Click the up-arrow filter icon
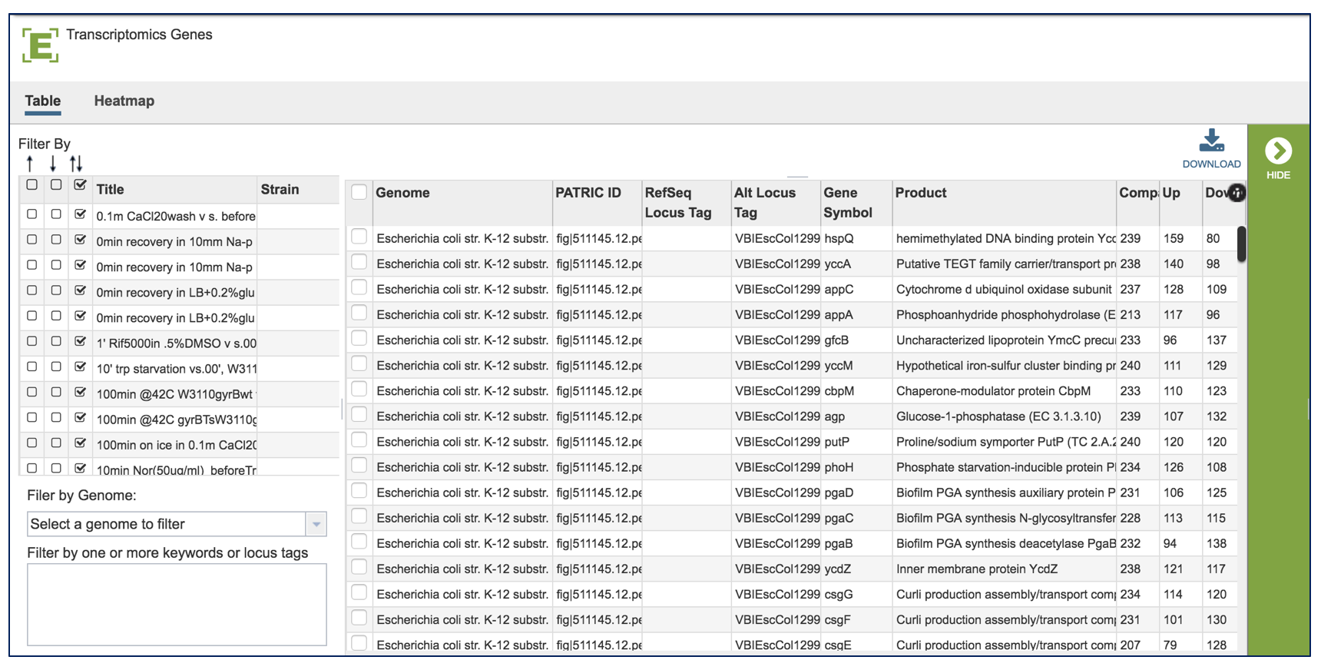The height and width of the screenshot is (670, 1321). coord(30,164)
